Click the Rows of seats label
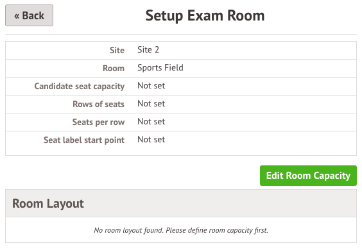362x250 pixels. (x=99, y=104)
